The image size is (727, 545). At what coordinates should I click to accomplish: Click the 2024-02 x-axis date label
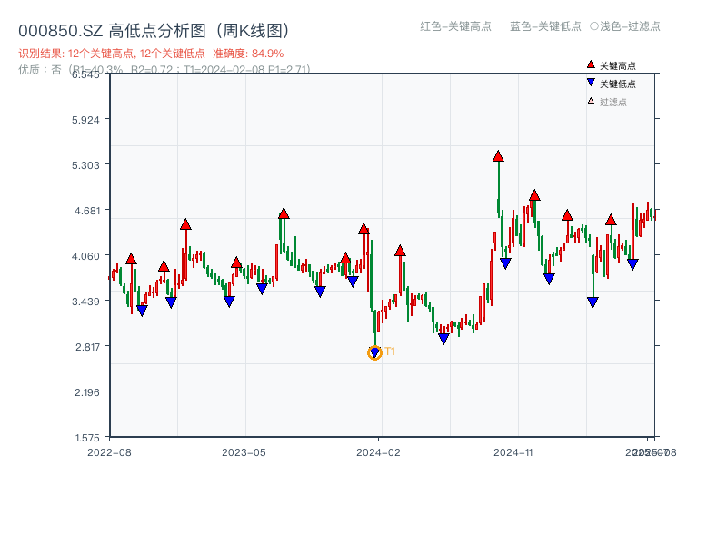click(x=378, y=451)
